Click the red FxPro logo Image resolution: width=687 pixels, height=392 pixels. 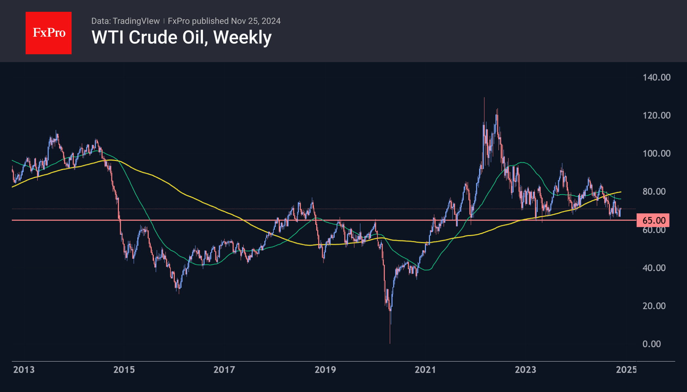(x=49, y=33)
